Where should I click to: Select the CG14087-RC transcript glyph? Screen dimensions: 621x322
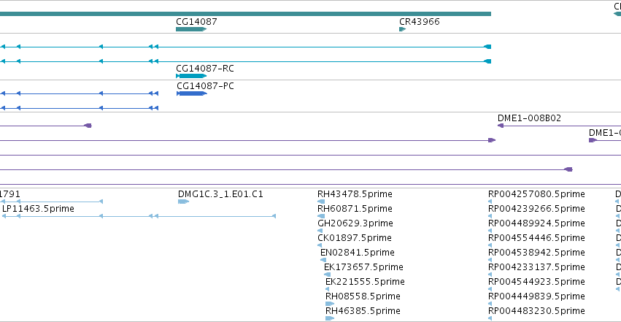coord(191,76)
